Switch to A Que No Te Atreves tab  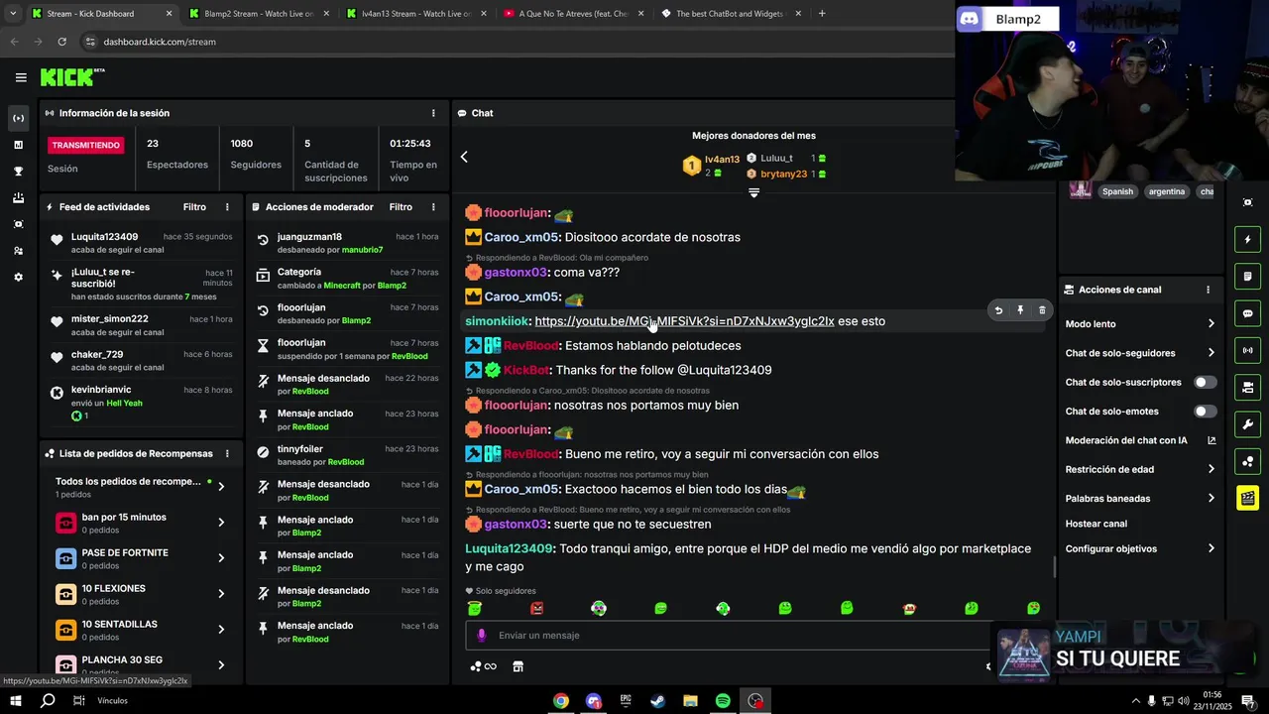pyautogui.click(x=573, y=14)
